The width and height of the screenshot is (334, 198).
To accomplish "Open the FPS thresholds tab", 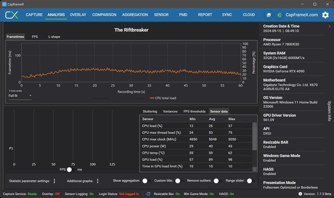I will pos(194,111).
